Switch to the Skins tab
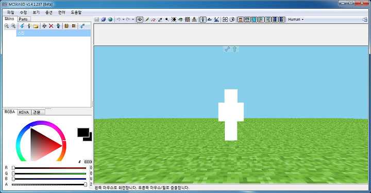The height and width of the screenshot is (193, 371). (9, 18)
